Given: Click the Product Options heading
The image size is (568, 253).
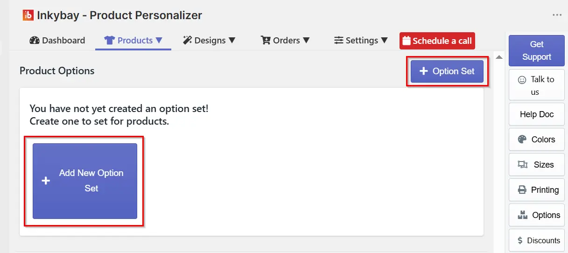Looking at the screenshot, I should tap(57, 71).
